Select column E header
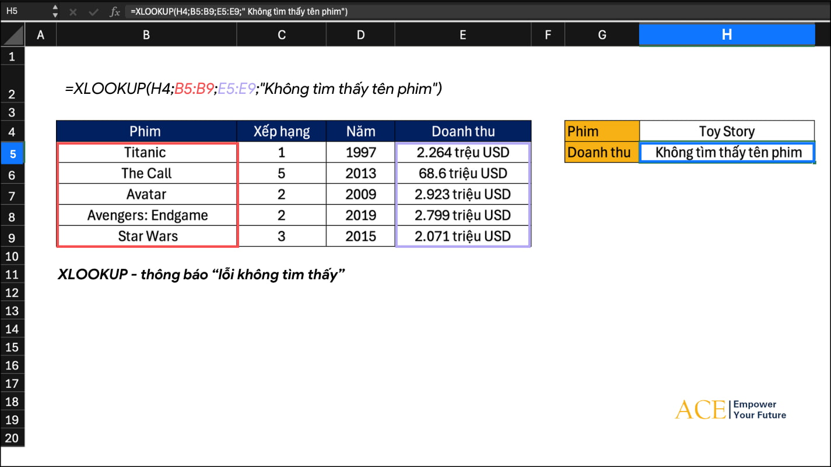 (x=462, y=35)
